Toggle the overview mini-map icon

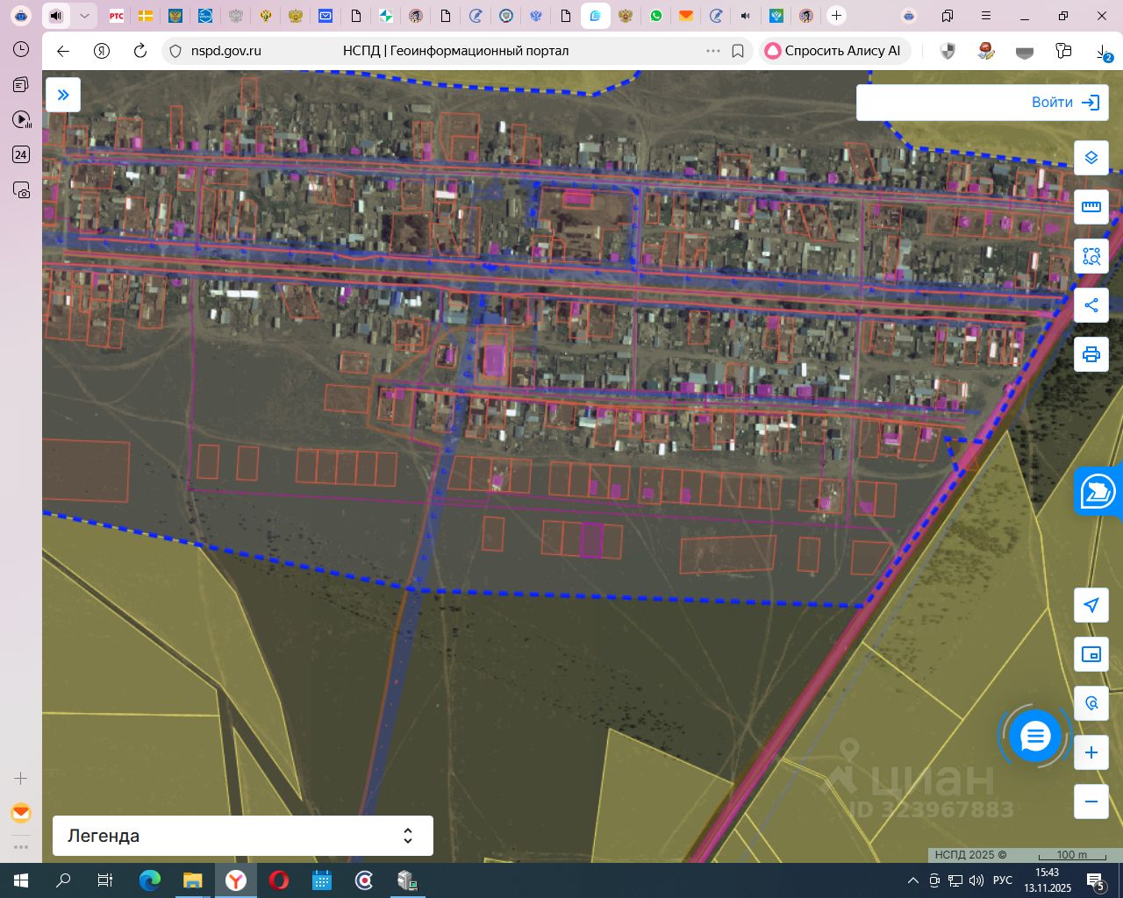1091,654
